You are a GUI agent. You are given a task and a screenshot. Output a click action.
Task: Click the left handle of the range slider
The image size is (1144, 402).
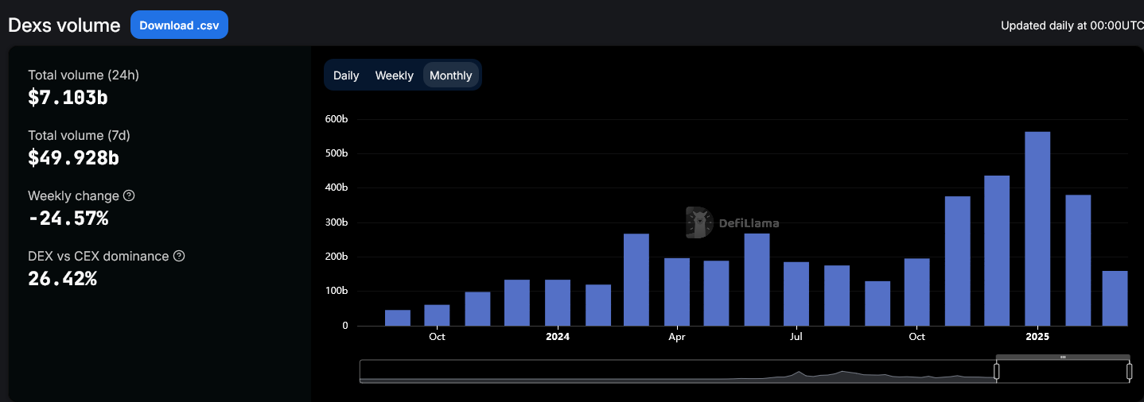(x=996, y=371)
